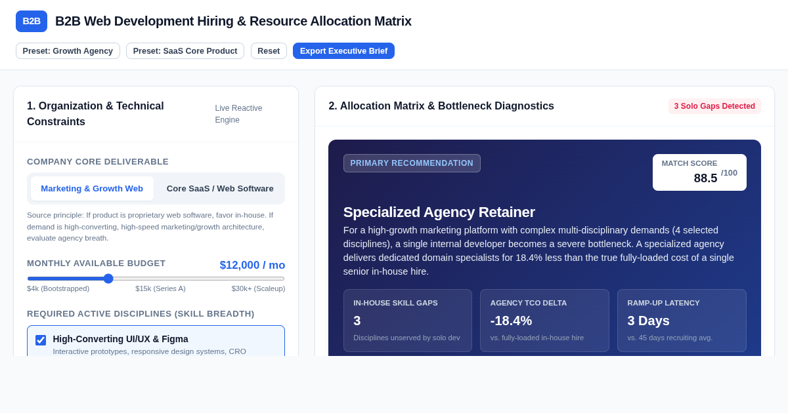Click the Monthly Available Budget label
Viewport: 788px width, 413px height.
point(96,264)
